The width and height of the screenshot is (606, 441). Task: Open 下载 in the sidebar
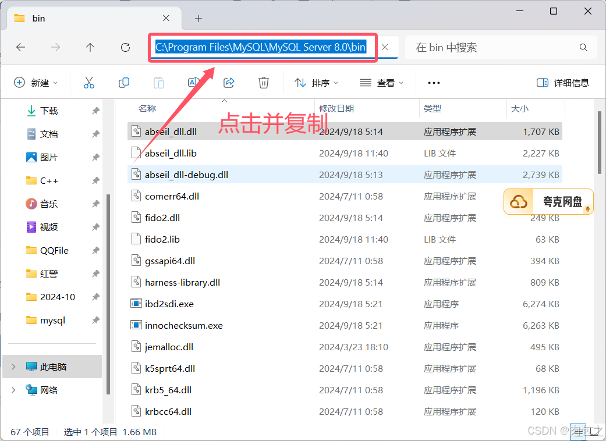(49, 111)
